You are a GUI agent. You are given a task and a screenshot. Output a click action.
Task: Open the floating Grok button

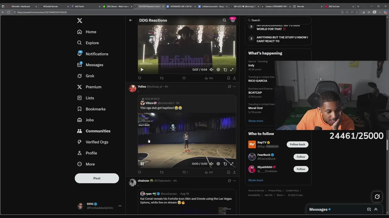point(377,197)
